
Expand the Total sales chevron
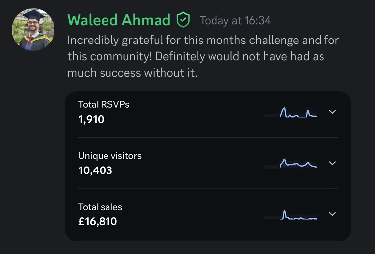pos(332,214)
